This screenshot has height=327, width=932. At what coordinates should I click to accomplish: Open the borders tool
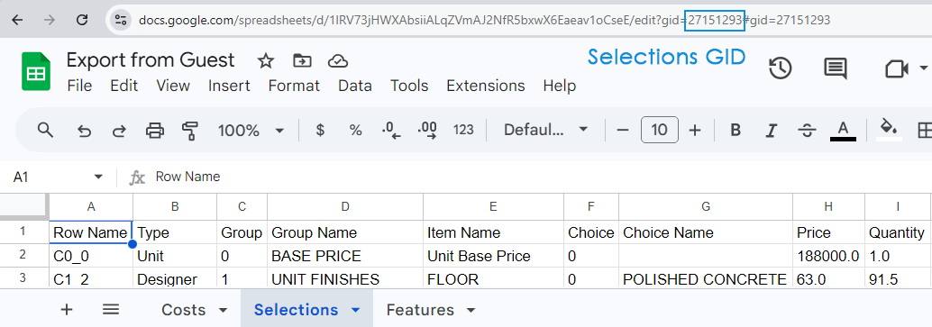coord(924,130)
